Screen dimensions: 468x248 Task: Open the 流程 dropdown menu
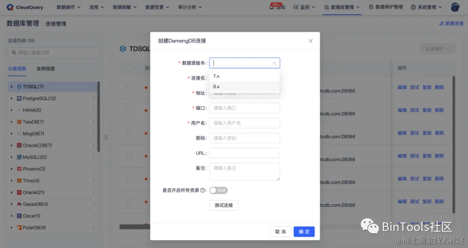tap(96, 7)
